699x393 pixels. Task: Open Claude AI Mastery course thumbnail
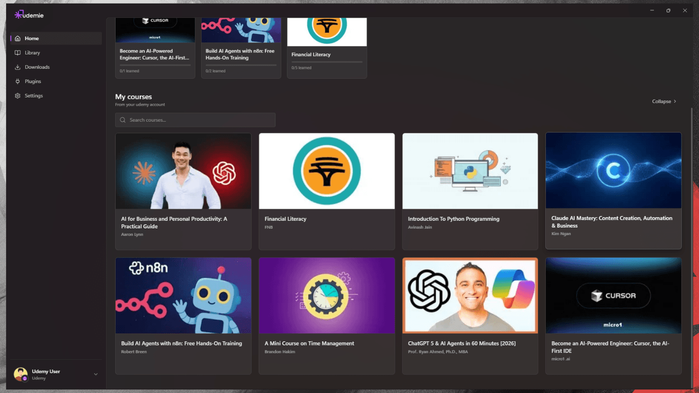pyautogui.click(x=613, y=170)
